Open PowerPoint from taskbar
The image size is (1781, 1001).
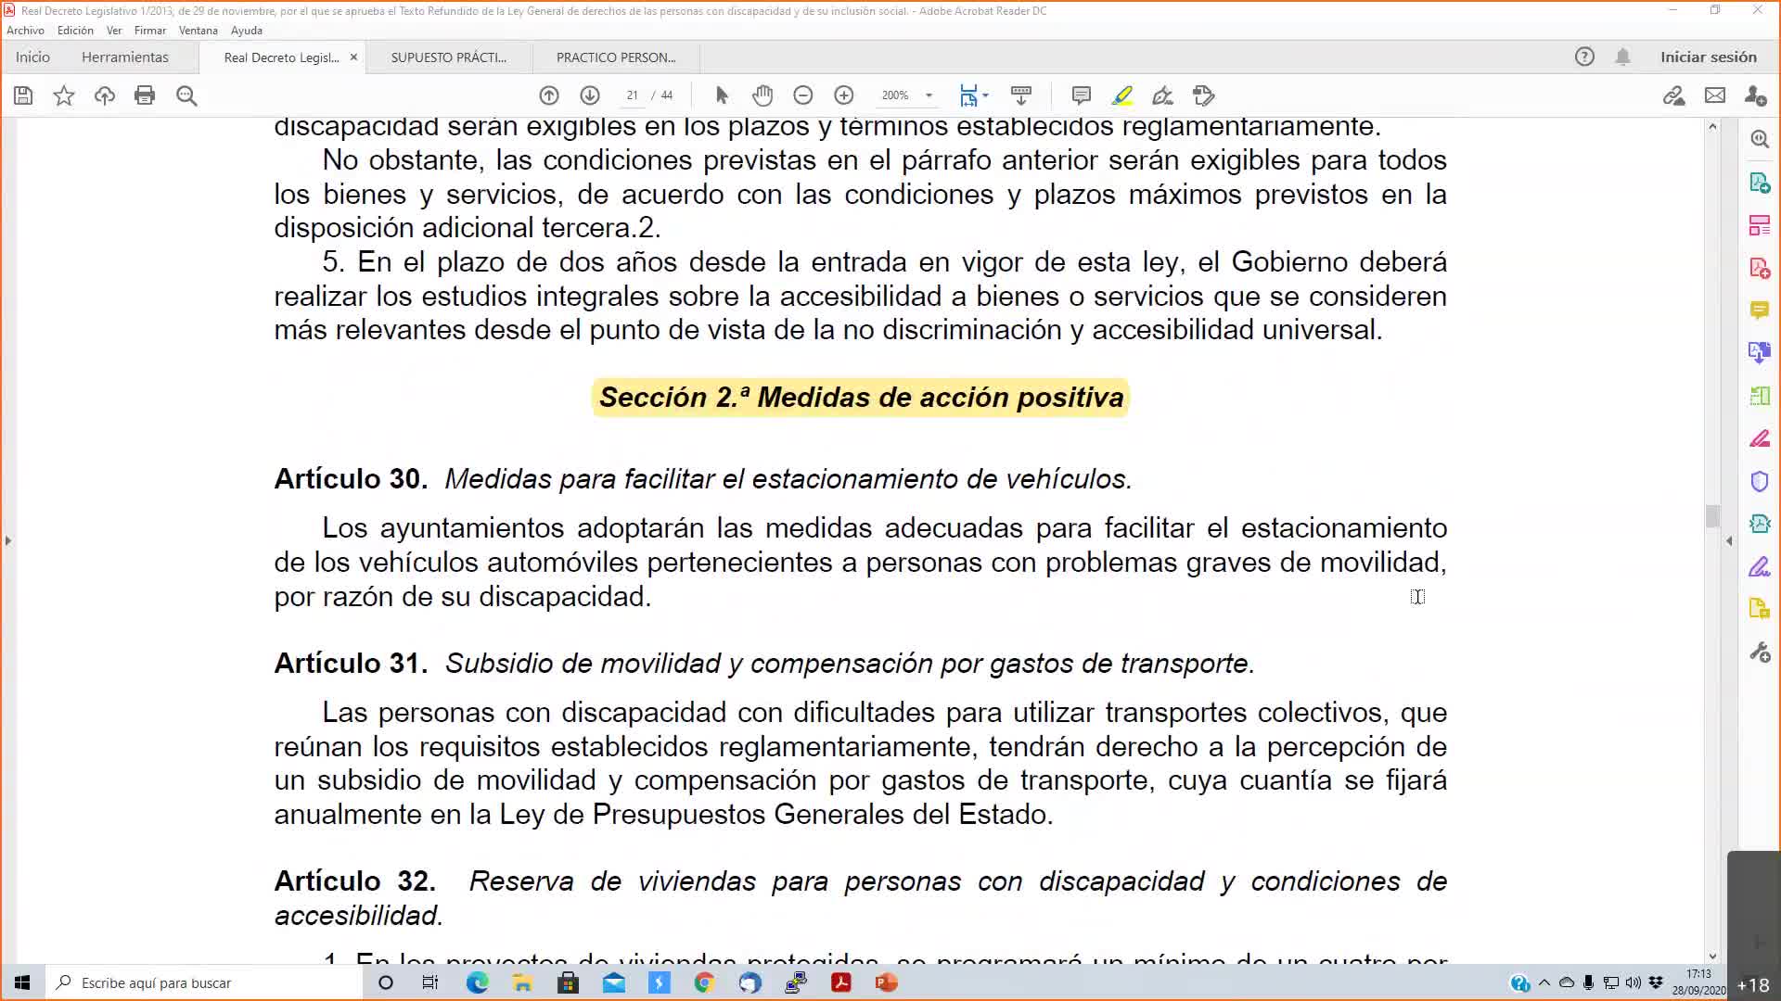[886, 982]
